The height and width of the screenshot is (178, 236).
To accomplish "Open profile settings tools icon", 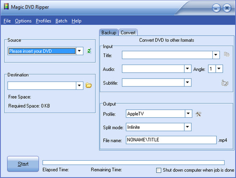I will (x=198, y=114).
